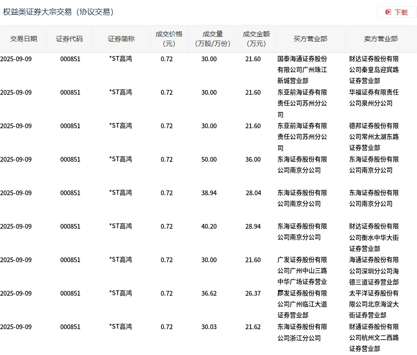
Task: Select seller cell 财达证券股份有限公司衡水中华大街证券营业部
Action: click(x=374, y=237)
